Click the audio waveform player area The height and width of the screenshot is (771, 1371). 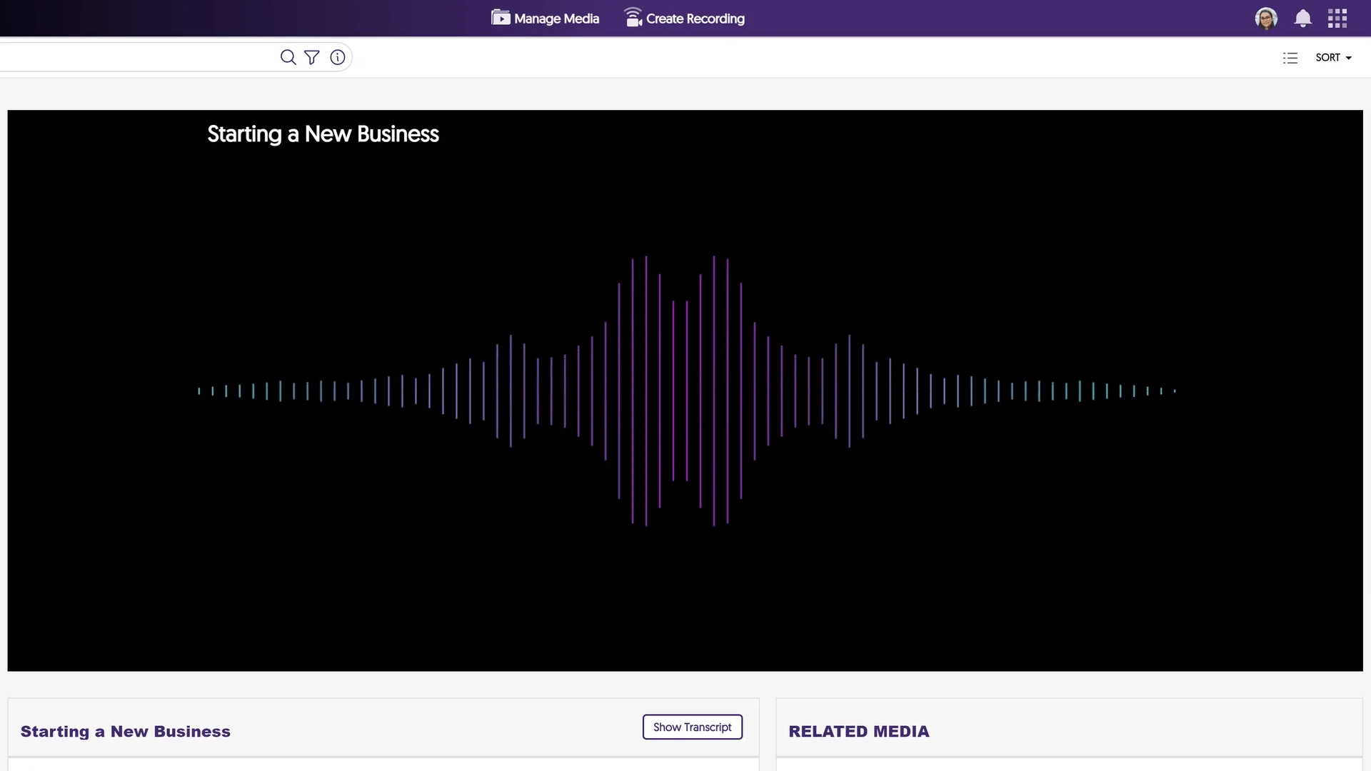point(685,390)
